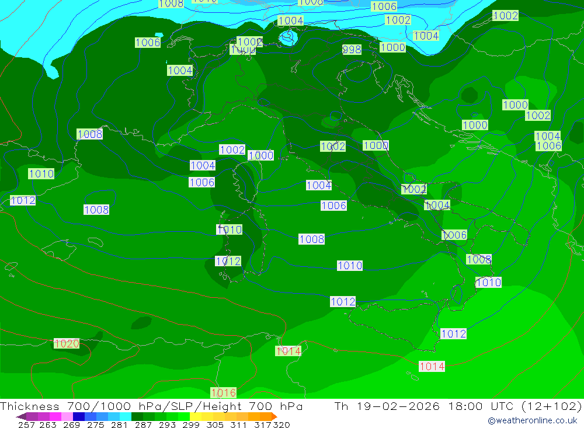Click the red 1016 isobar label
The height and width of the screenshot is (428, 584).
pos(223,392)
